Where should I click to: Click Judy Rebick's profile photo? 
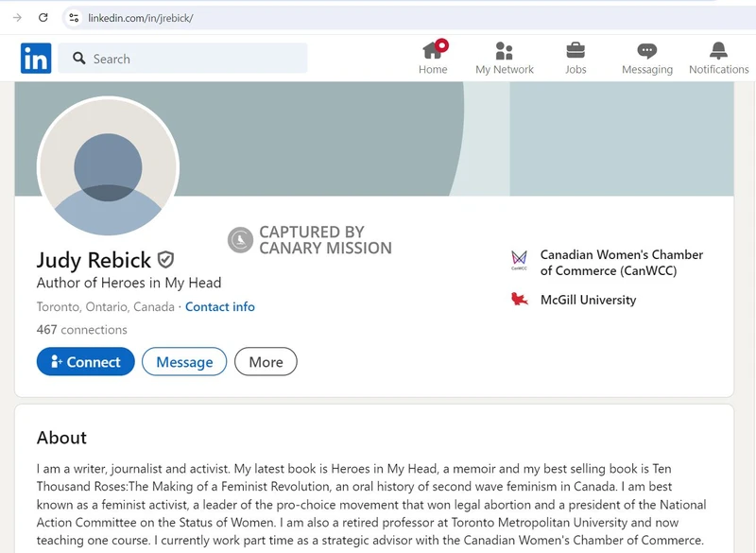point(108,167)
